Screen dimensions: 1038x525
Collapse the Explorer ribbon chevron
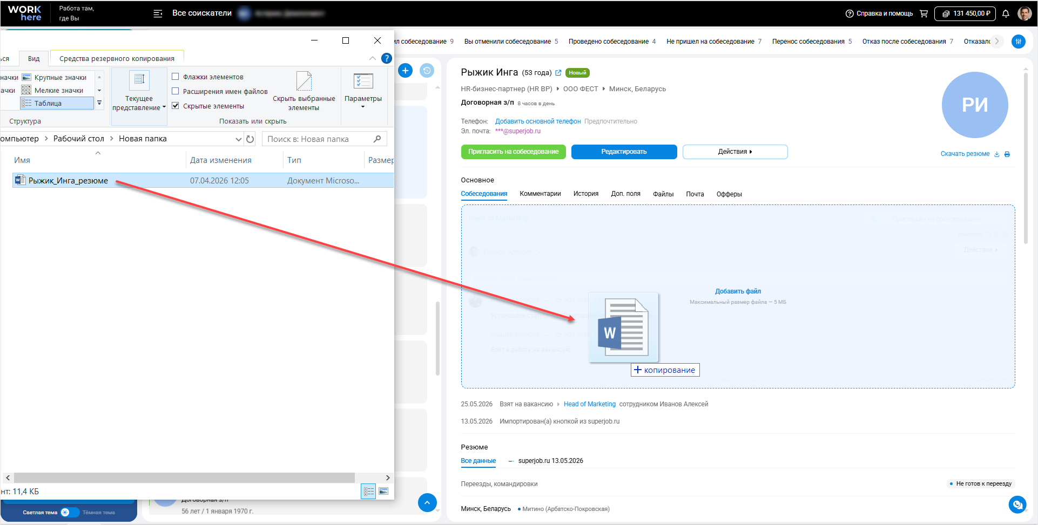373,58
